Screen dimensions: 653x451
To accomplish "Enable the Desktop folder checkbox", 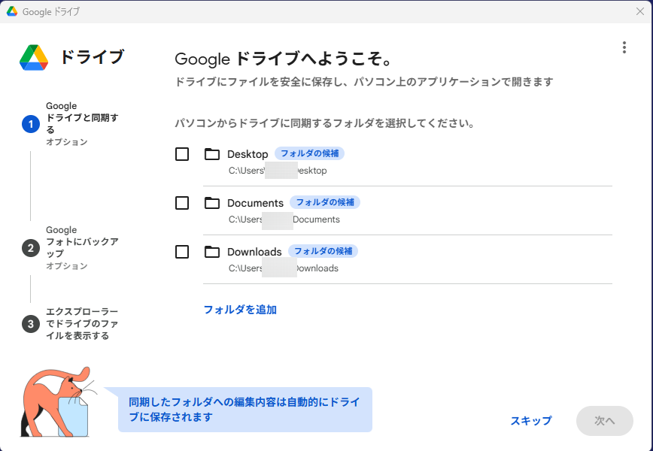I will click(x=182, y=154).
